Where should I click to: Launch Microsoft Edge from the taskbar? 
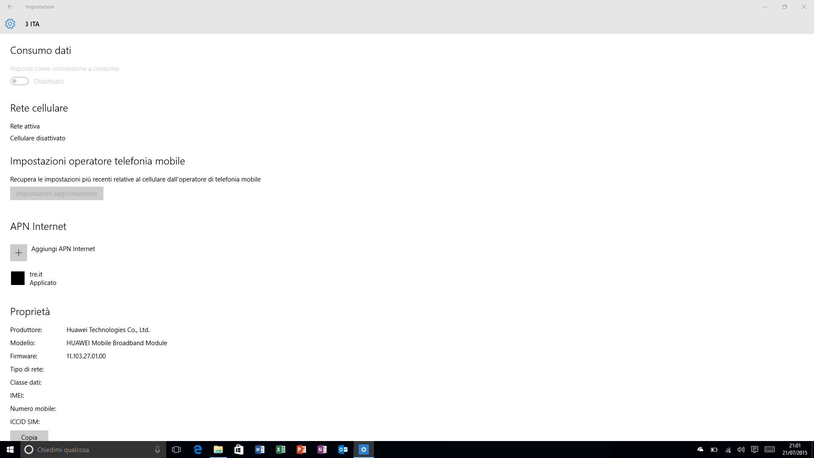pos(198,450)
